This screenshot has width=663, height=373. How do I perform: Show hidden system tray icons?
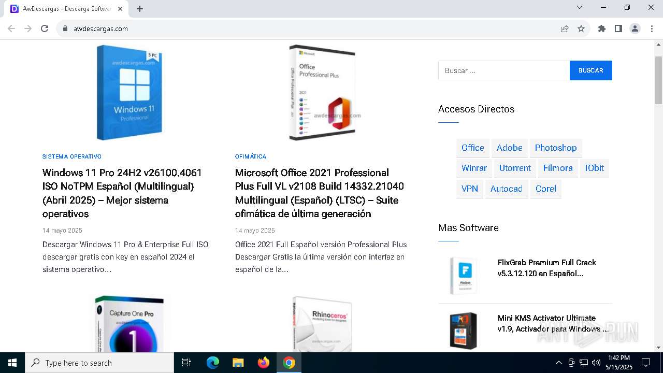pos(558,363)
